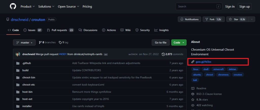The height and width of the screenshot is (110, 260).
Task: Click the Go to file button
Action: click(160, 43)
